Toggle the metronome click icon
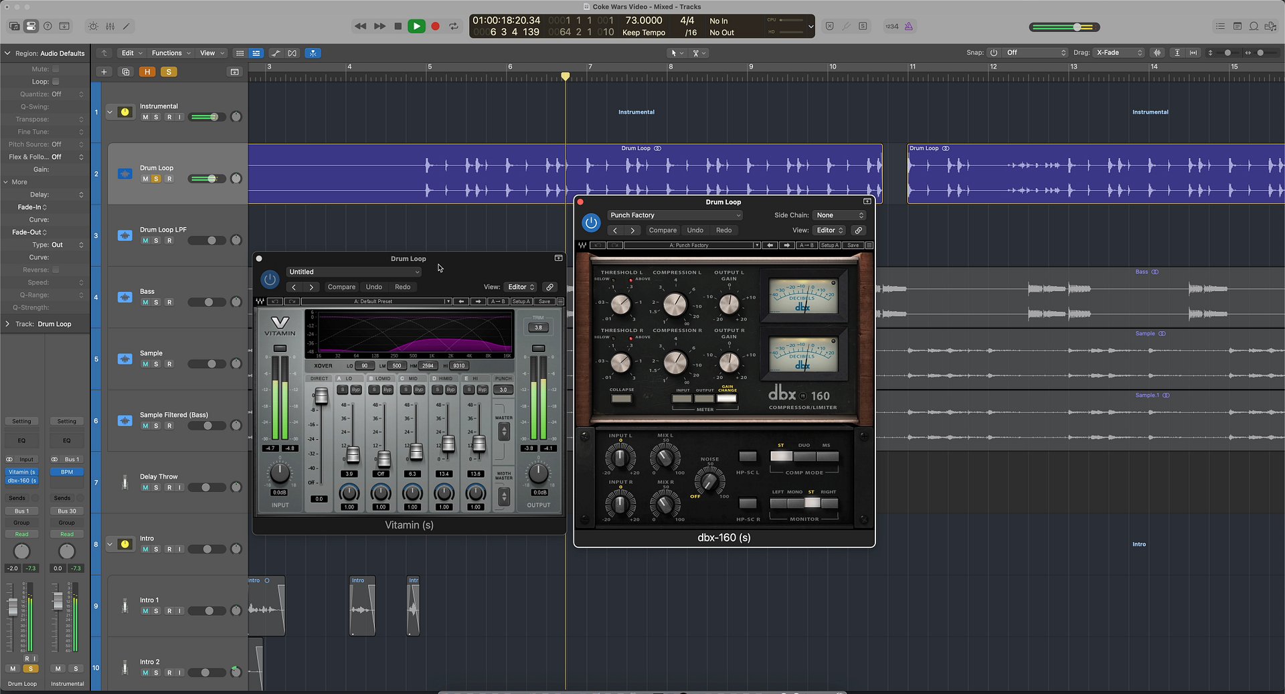 coord(909,26)
